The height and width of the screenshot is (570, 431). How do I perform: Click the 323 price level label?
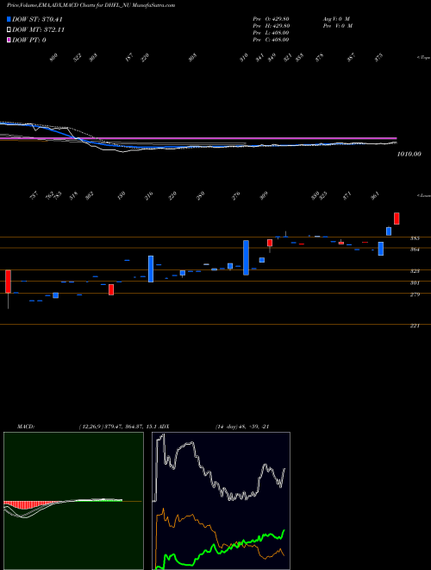(415, 271)
